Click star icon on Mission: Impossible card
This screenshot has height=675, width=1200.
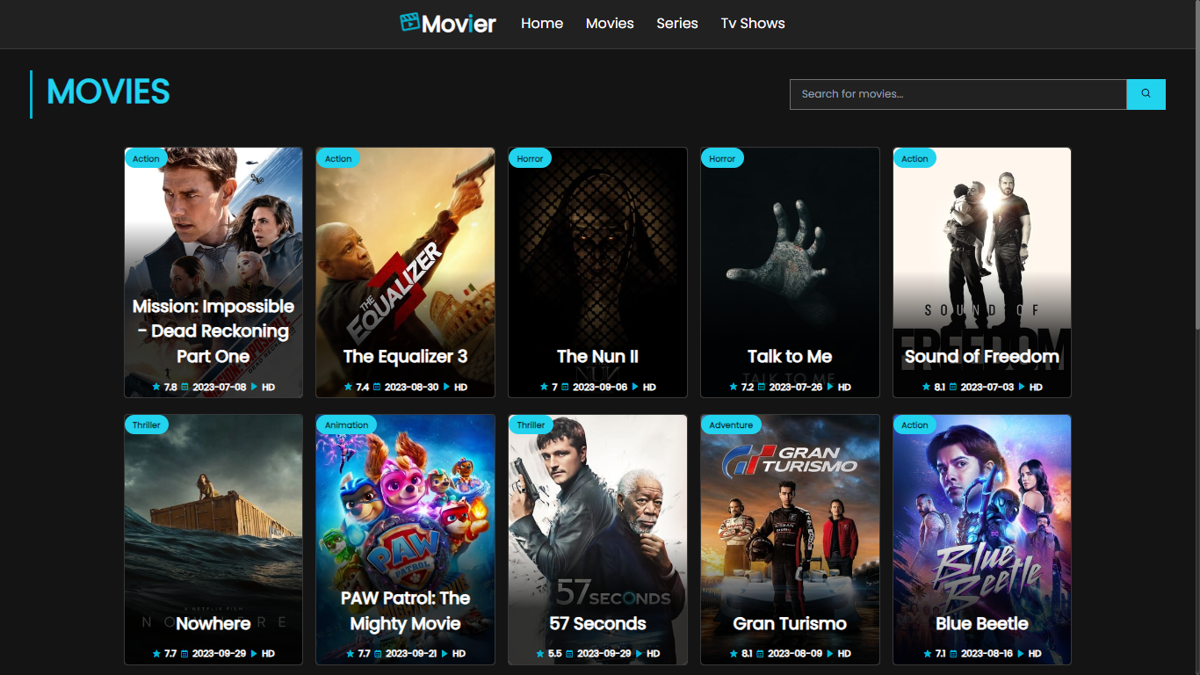point(156,387)
